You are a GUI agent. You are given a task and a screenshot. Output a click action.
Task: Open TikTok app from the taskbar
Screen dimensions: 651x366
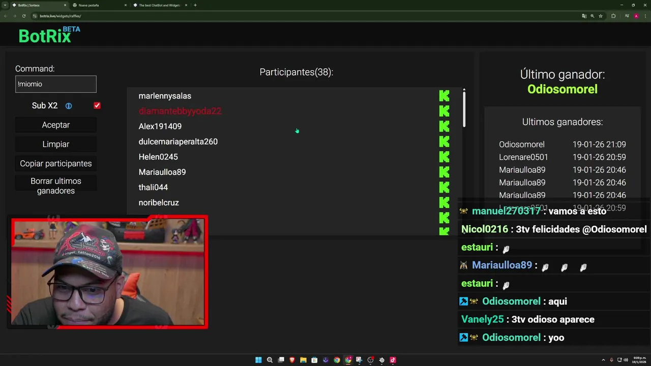[x=393, y=360]
